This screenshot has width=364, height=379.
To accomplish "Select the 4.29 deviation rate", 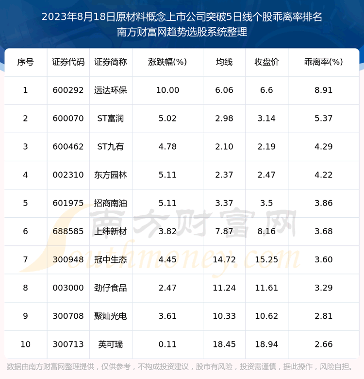I will click(323, 147).
